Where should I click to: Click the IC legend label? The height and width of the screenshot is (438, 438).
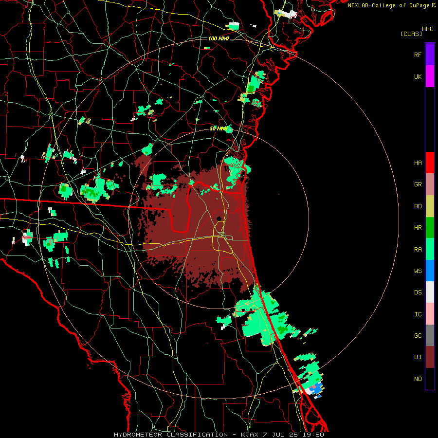point(418,314)
